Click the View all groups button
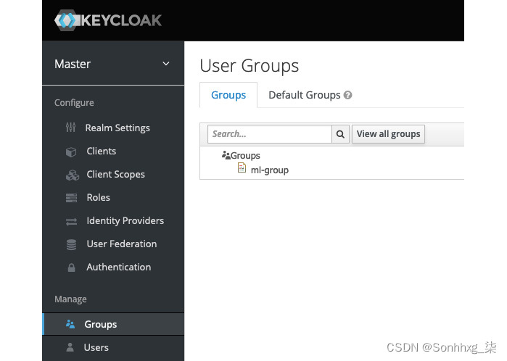Screen dimensions: 507x361 click(388, 134)
